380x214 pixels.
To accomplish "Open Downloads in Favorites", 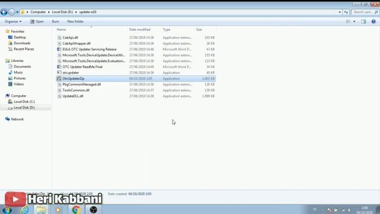I will click(x=22, y=43).
